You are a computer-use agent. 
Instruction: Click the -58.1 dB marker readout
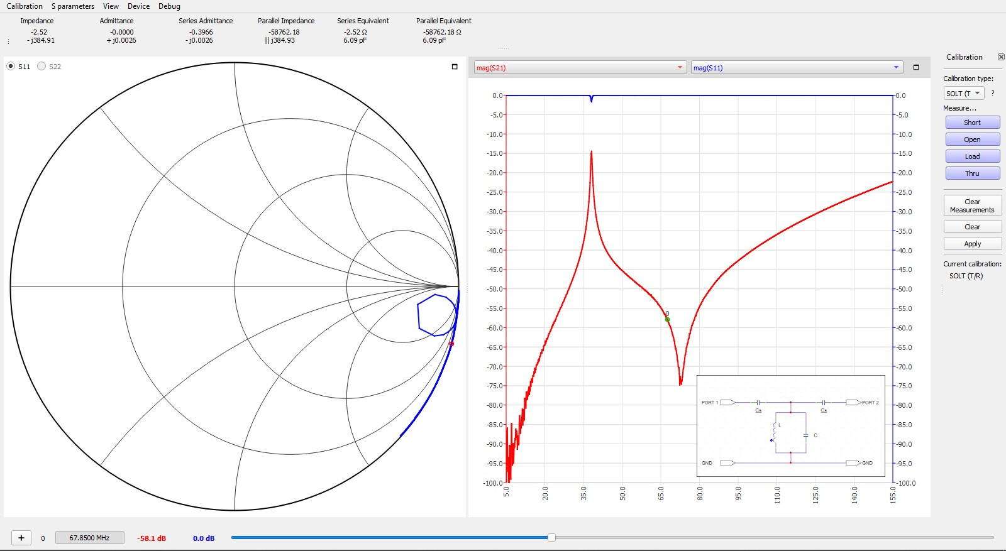[152, 538]
